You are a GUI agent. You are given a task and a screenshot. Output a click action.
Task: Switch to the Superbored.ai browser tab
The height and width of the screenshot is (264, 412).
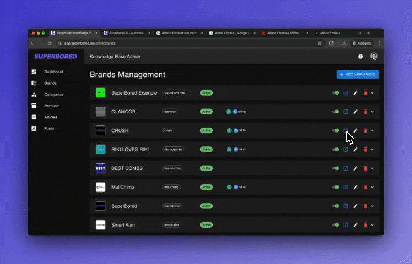pyautogui.click(x=127, y=33)
